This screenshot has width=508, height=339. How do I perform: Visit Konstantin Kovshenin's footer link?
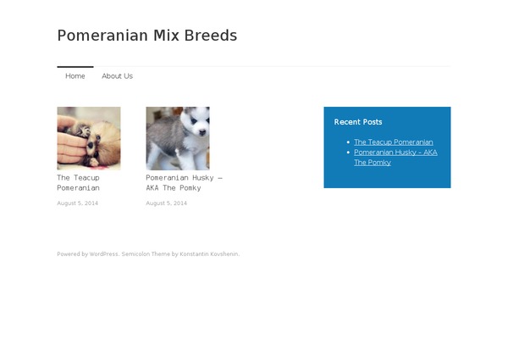click(209, 254)
